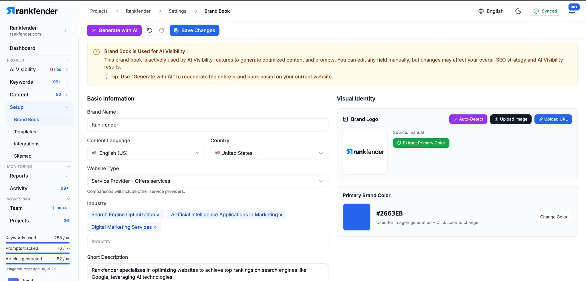
Task: Open the Country dropdown
Action: 269,153
